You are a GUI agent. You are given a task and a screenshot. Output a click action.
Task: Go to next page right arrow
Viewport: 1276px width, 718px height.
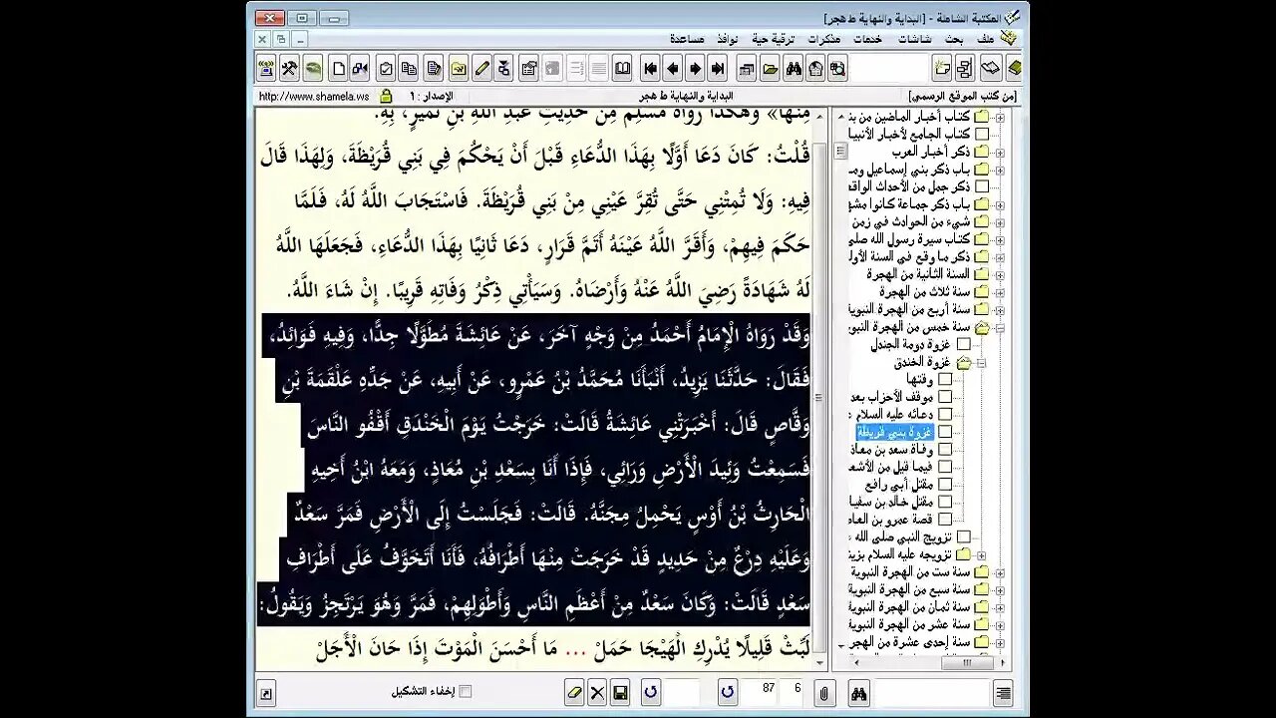pyautogui.click(x=696, y=69)
